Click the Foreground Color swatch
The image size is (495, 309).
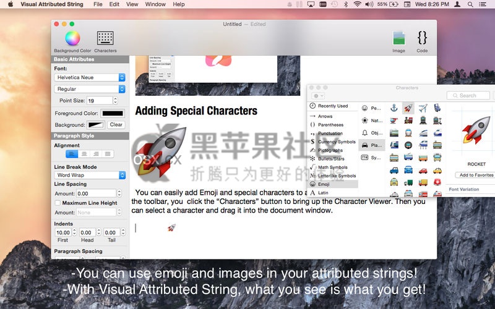[113, 113]
